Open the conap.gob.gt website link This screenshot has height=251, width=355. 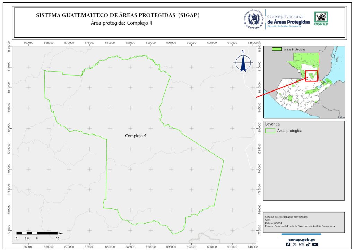(x=301, y=239)
